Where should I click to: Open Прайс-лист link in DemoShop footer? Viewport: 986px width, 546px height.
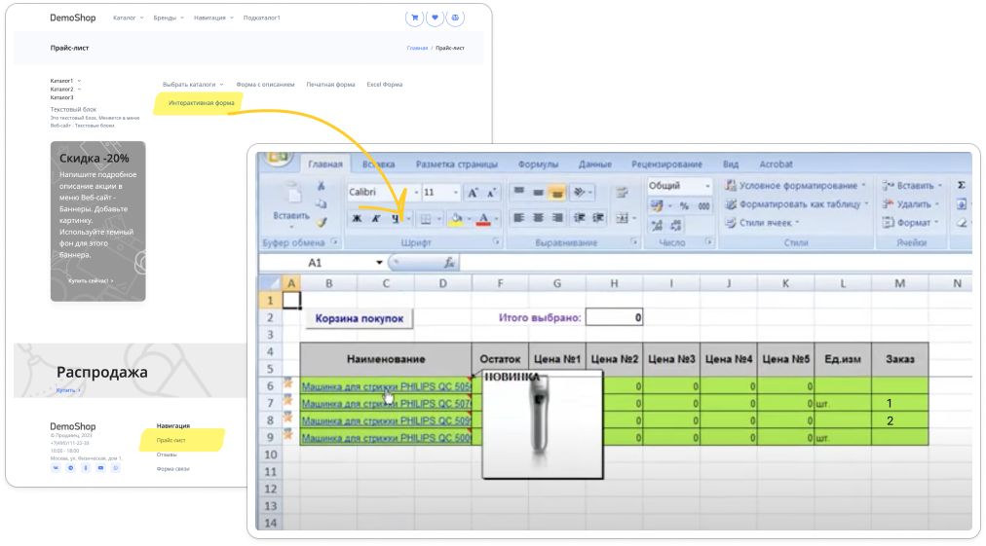171,441
